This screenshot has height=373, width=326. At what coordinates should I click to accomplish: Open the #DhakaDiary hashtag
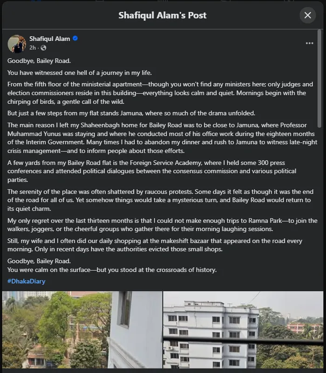click(26, 281)
